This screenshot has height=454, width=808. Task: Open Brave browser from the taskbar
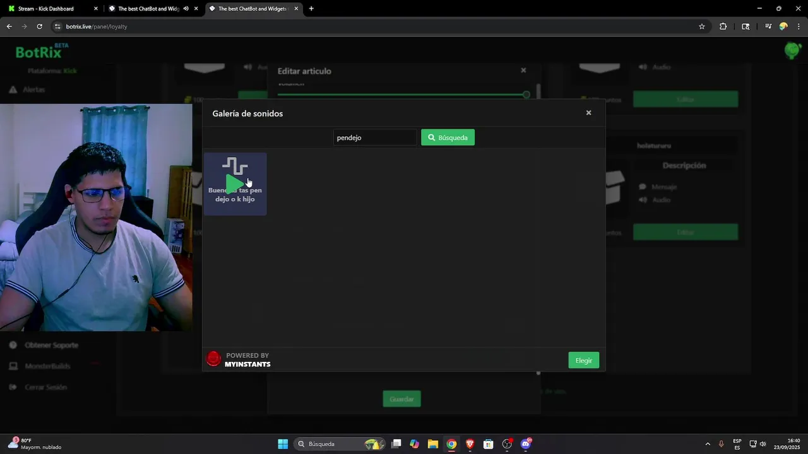coord(470,444)
